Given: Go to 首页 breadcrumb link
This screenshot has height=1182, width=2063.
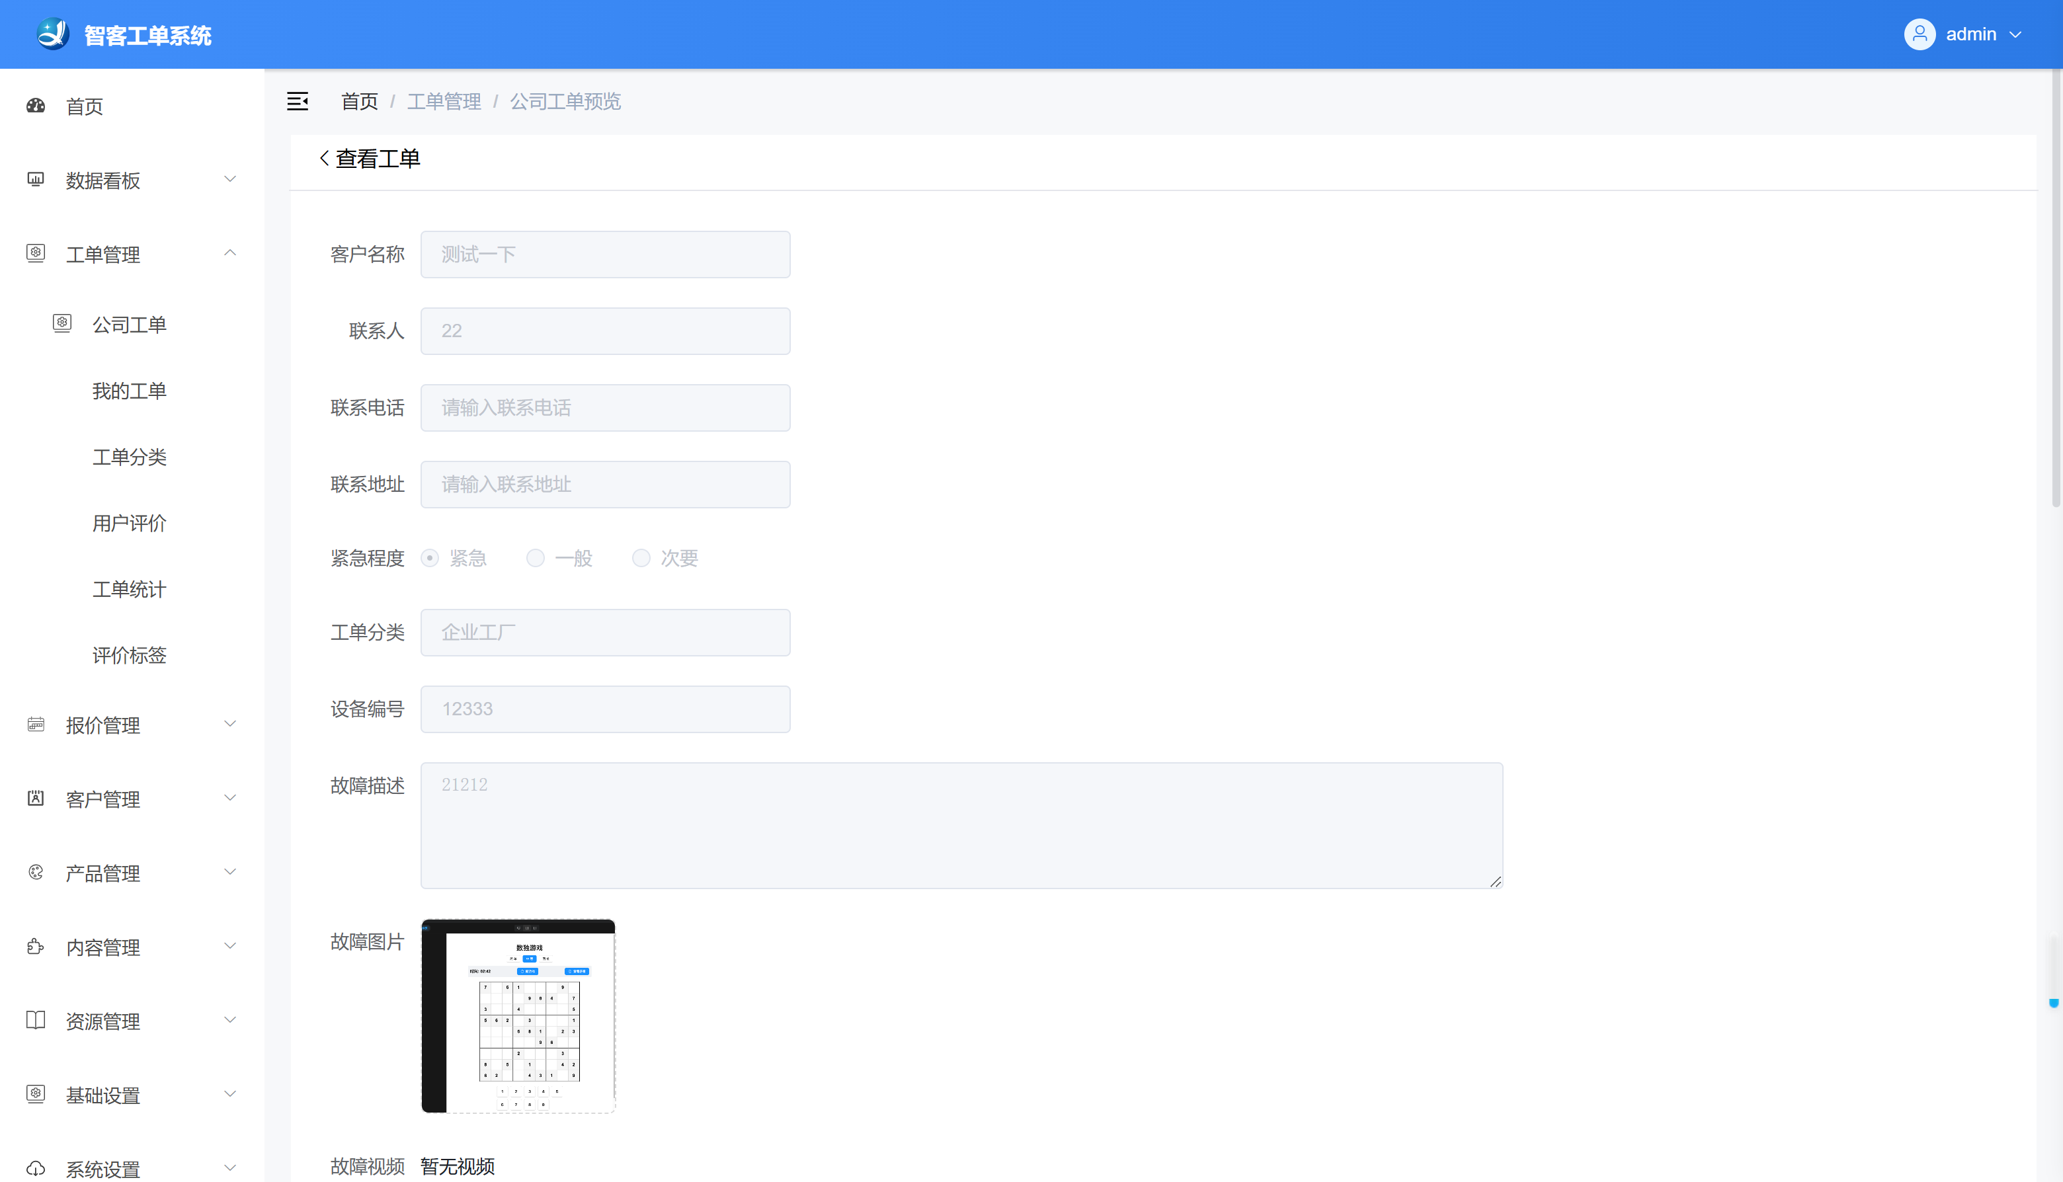Looking at the screenshot, I should tap(360, 102).
